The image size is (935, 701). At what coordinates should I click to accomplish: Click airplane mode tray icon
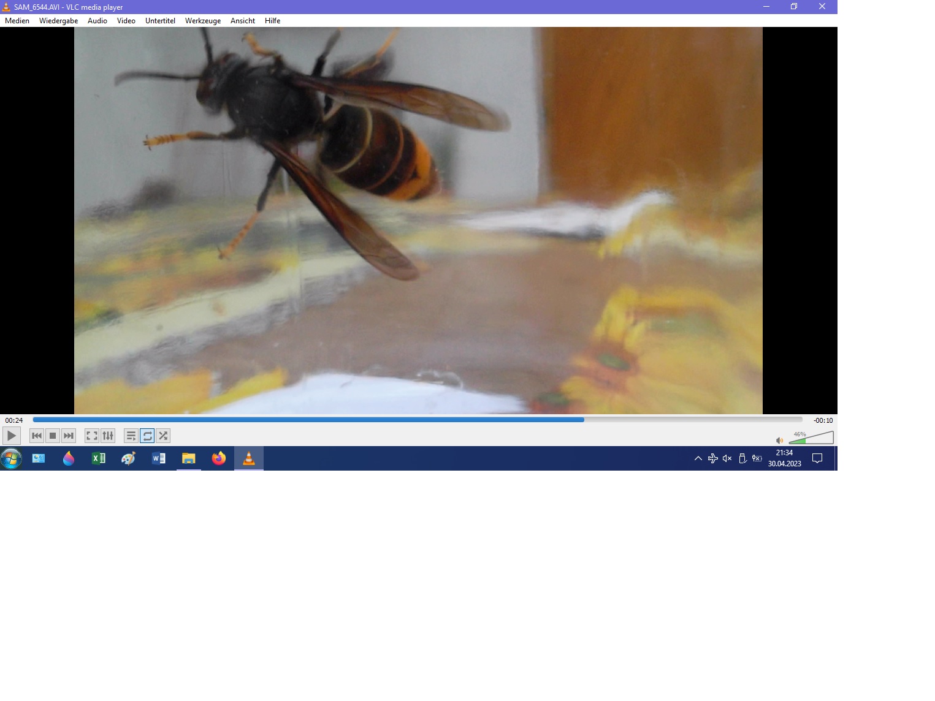(712, 458)
